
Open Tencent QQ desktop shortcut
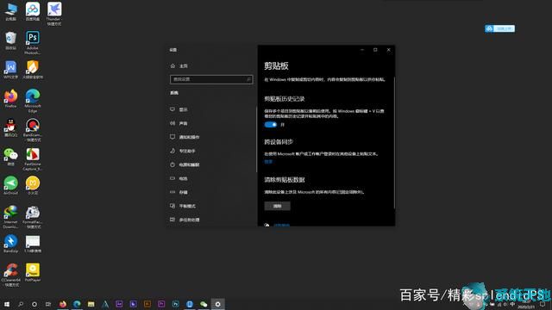click(x=11, y=127)
